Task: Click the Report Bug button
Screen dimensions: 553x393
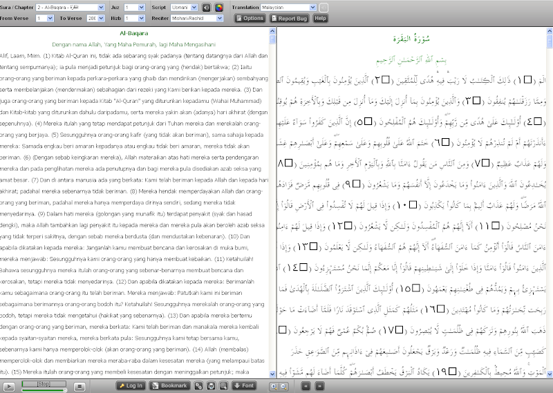Action: (290, 19)
